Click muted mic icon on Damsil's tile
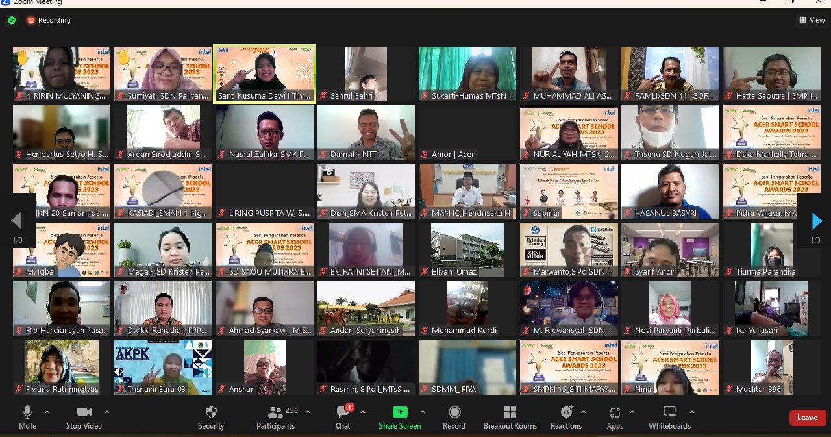831x437 pixels. (323, 155)
